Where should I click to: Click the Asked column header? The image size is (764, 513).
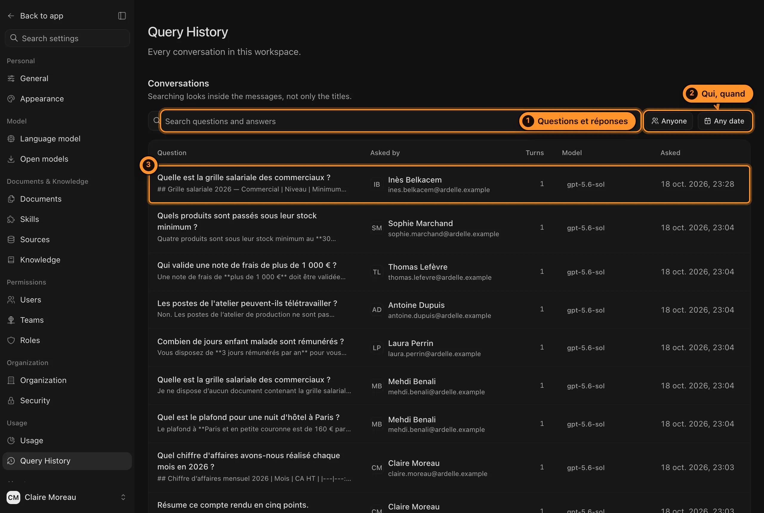coord(670,153)
